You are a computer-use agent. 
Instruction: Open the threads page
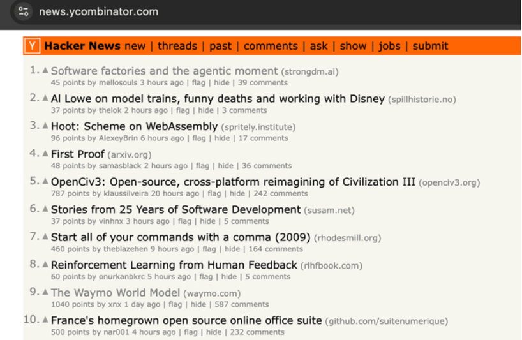point(177,46)
